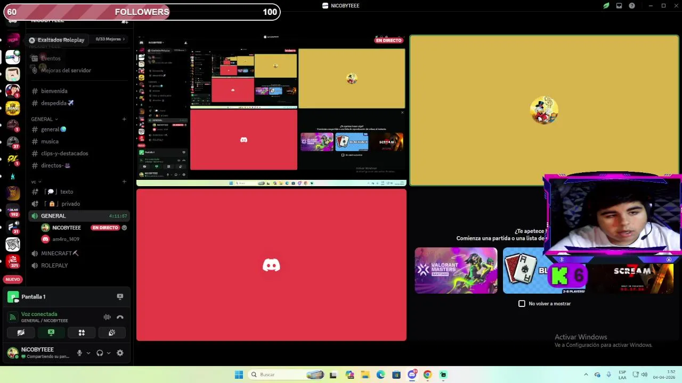Focus the yellow avatar participant tile
Screen dimensions: 682x383
coord(544,110)
